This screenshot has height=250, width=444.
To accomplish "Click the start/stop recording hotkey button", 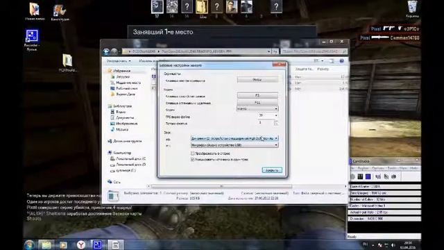I will pyautogui.click(x=257, y=96).
